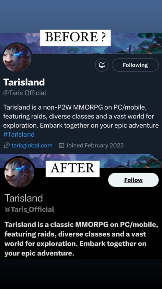Click the white BEFORE ? label
Screen dimensions: 162x289
point(75,38)
